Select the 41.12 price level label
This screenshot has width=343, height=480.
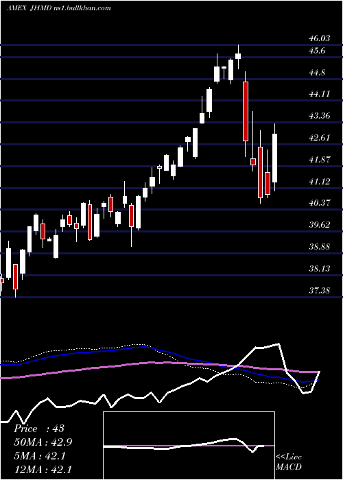pos(320,182)
